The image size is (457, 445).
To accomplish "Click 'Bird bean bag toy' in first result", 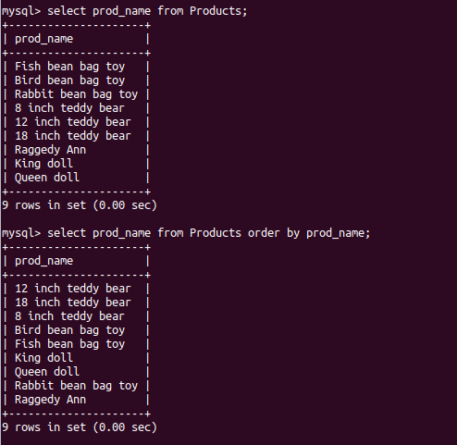I will (70, 80).
